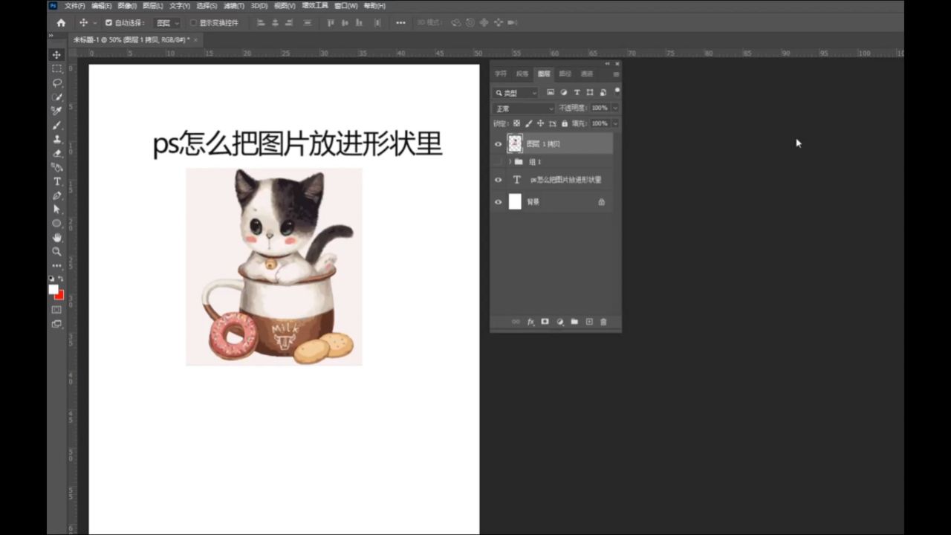The image size is (951, 535).
Task: Create new adjustment layer icon
Action: (x=559, y=322)
